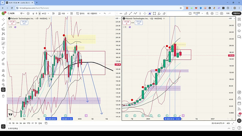This screenshot has height=136, width=242.
Task: Collapse left chart indicator legend showing 9
Action: point(10,27)
